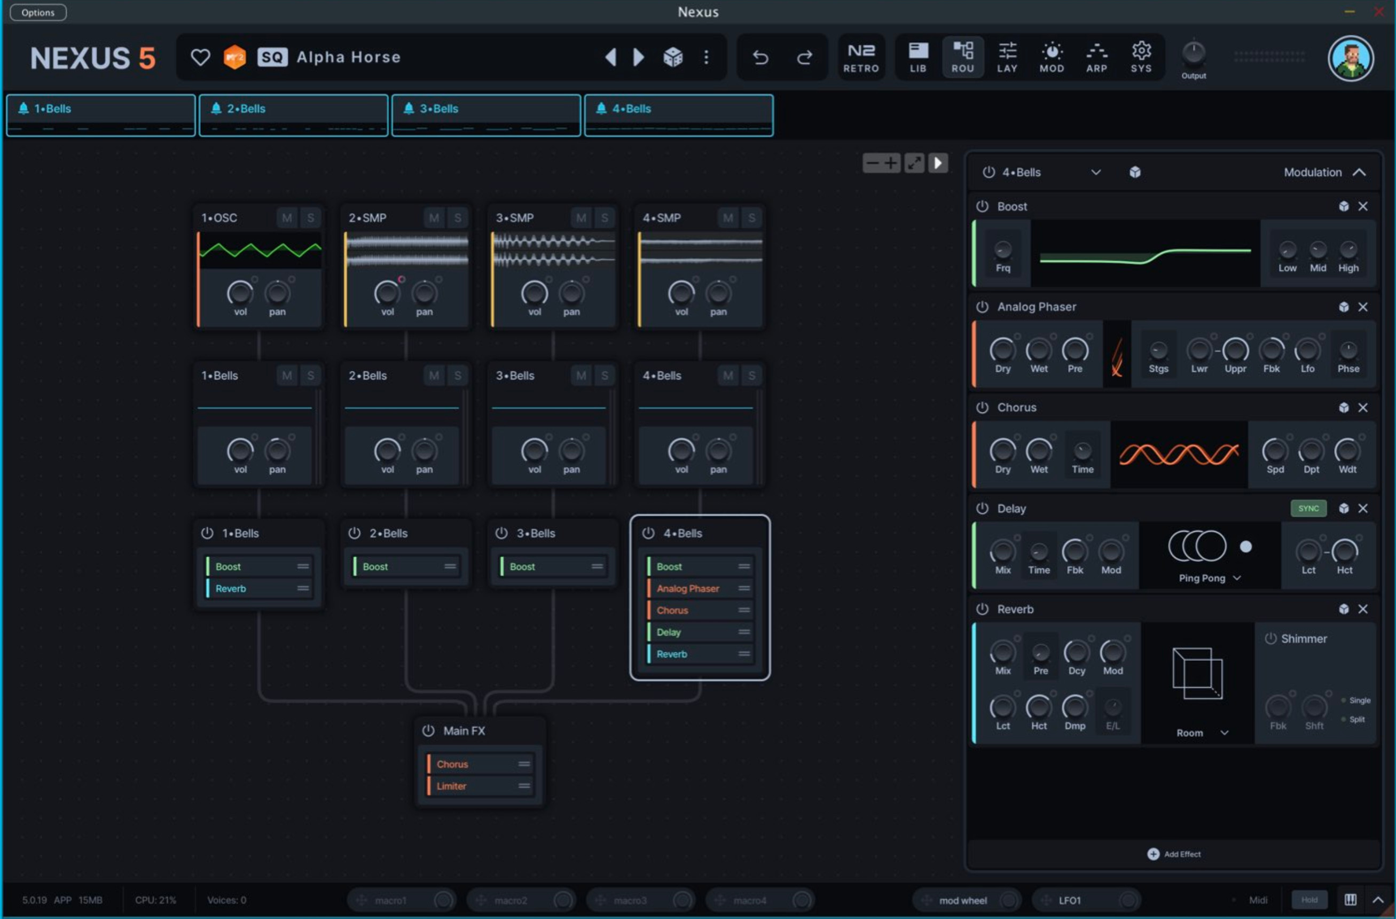The height and width of the screenshot is (919, 1396).
Task: Toggle power on 1•Bells FX node
Action: tap(207, 533)
